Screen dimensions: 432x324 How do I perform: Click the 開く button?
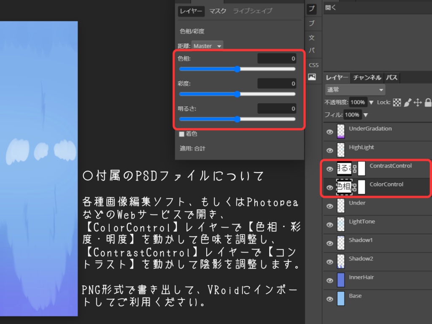(331, 7)
